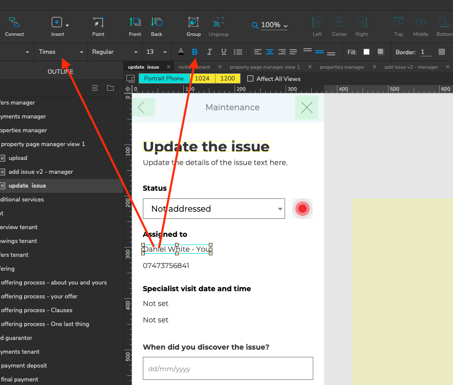Toggle italic text formatting

(x=209, y=52)
